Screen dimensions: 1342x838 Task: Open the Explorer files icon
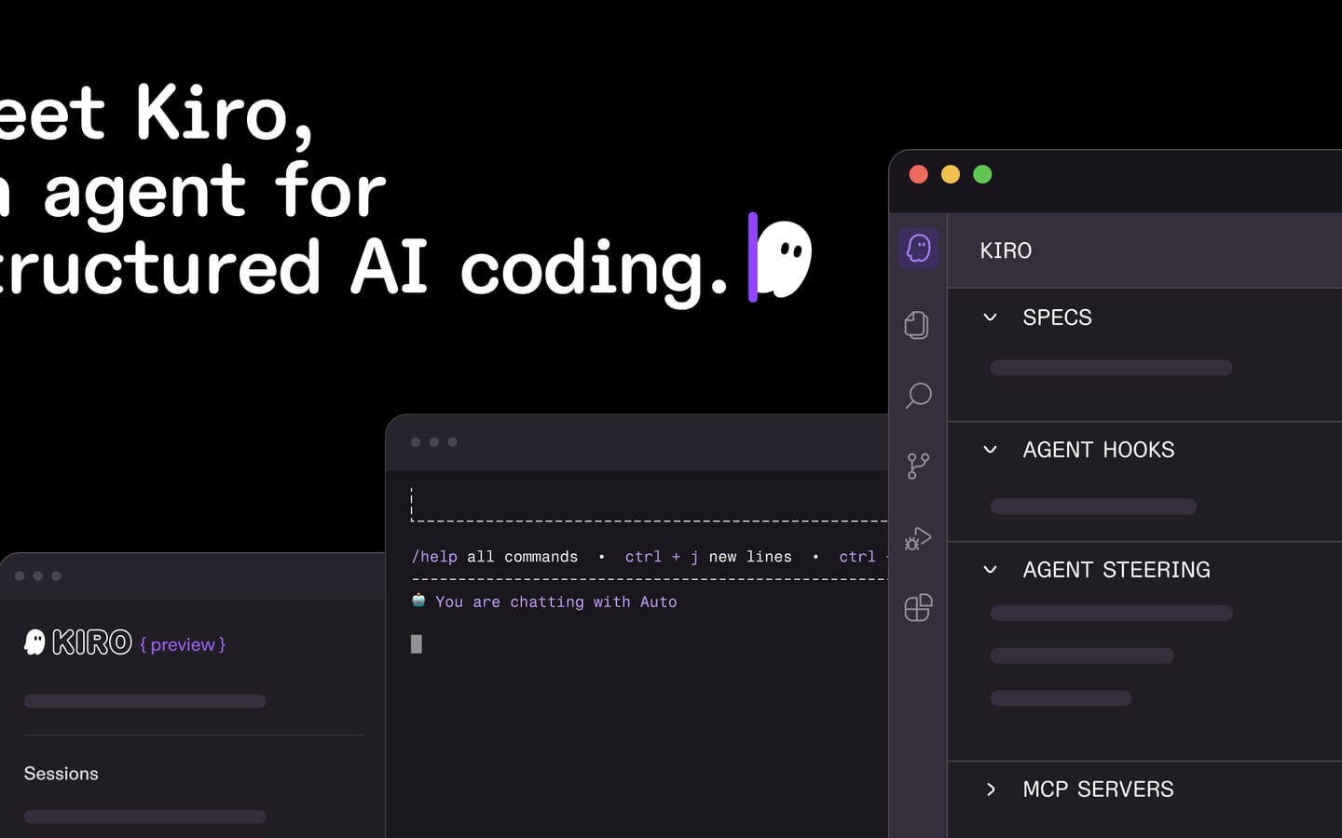pyautogui.click(x=917, y=325)
